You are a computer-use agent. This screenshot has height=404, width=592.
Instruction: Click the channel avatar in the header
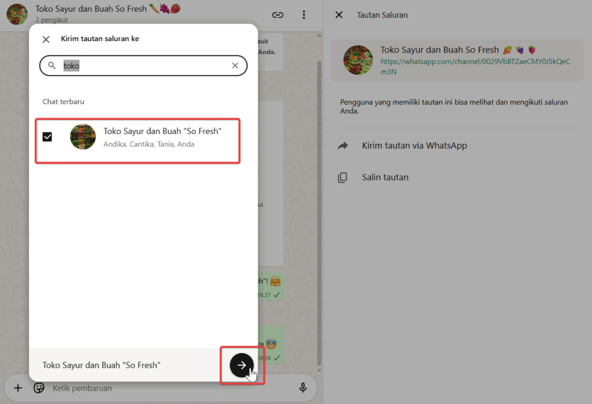point(17,14)
